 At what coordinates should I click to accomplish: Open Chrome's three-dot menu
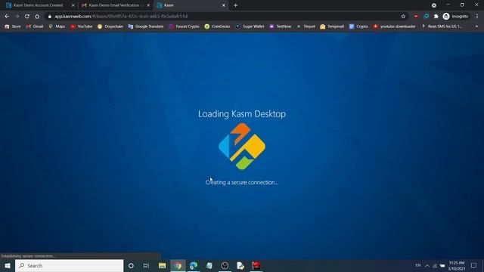(477, 17)
